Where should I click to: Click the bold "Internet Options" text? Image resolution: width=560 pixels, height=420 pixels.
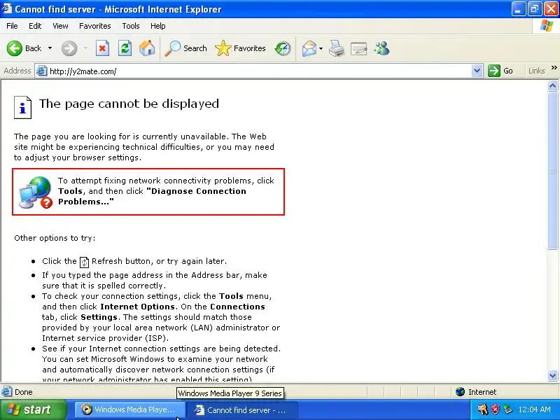[137, 307]
